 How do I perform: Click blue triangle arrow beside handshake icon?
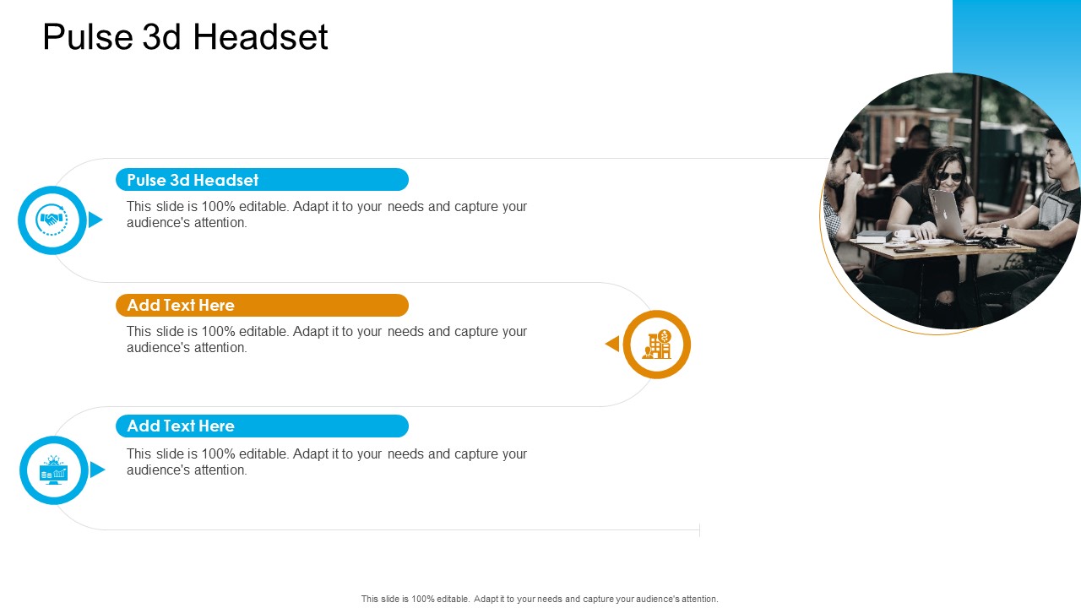click(95, 220)
